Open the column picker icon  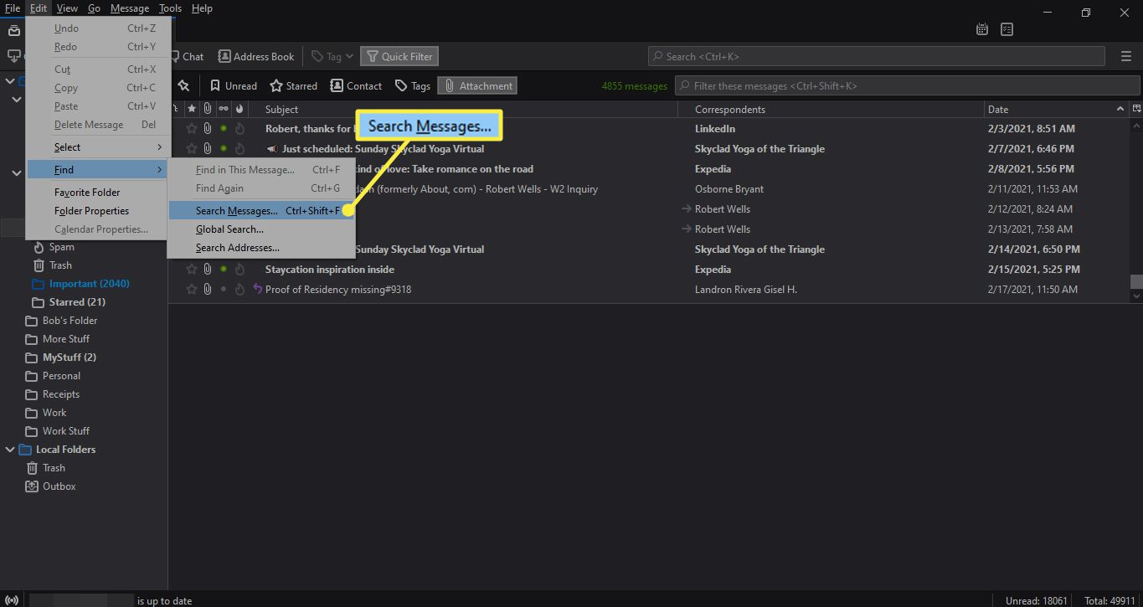(1136, 109)
